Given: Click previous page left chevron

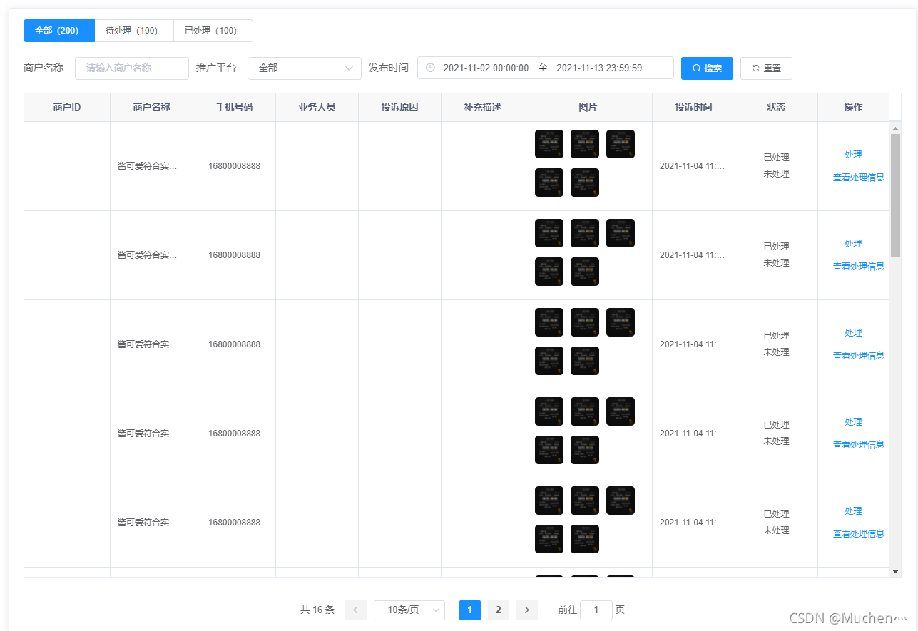Looking at the screenshot, I should [355, 610].
